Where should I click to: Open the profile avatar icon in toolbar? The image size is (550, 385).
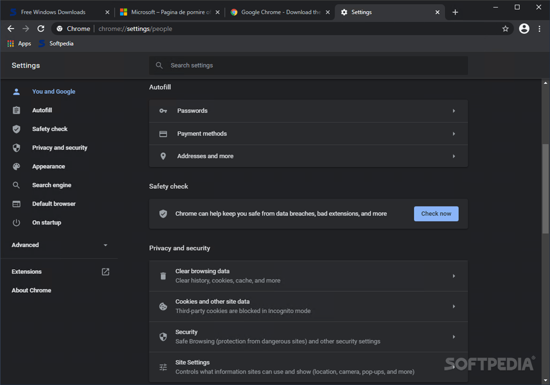(x=524, y=29)
